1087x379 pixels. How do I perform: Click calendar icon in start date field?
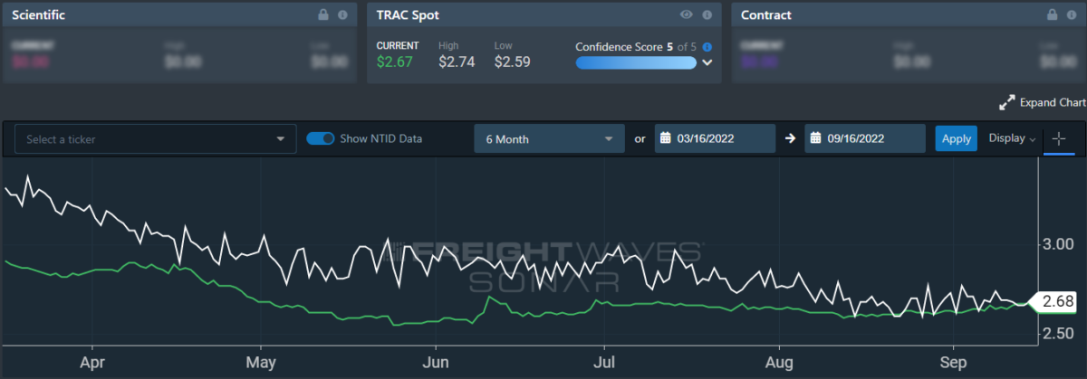coord(665,138)
